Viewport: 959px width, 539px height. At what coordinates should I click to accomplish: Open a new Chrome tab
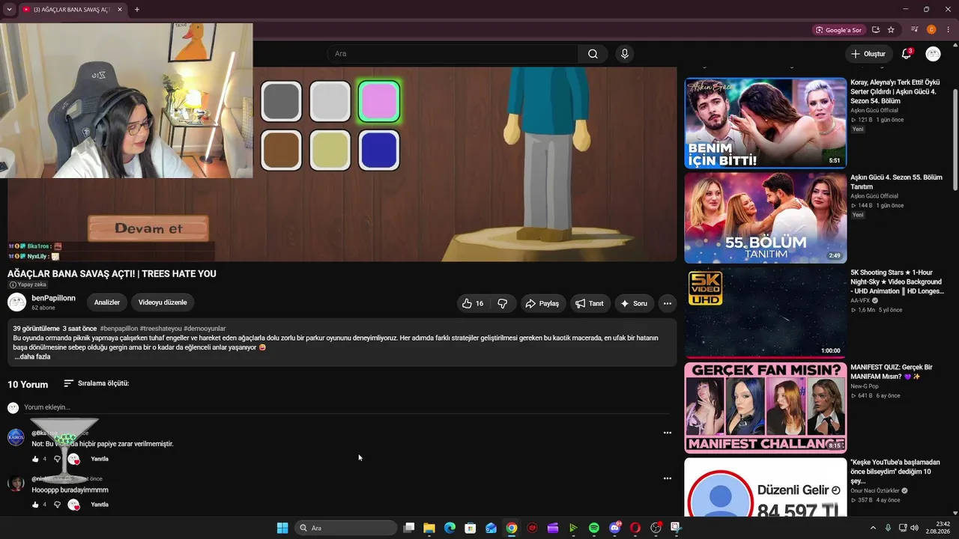[136, 10]
